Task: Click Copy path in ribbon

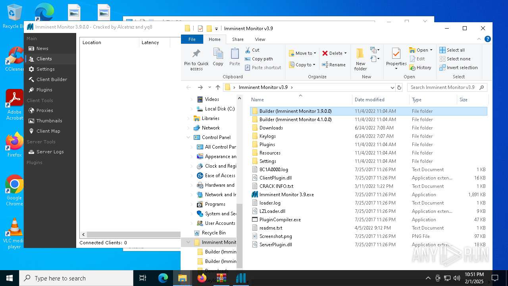Action: click(x=259, y=59)
